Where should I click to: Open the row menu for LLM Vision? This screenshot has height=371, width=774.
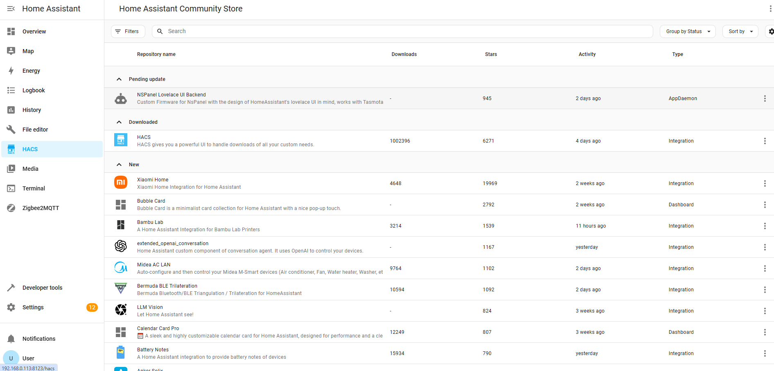(x=765, y=311)
